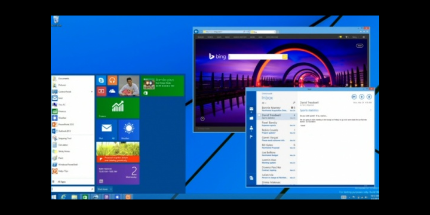Click the yellow Bing search button
430x215 pixels.
click(285, 57)
